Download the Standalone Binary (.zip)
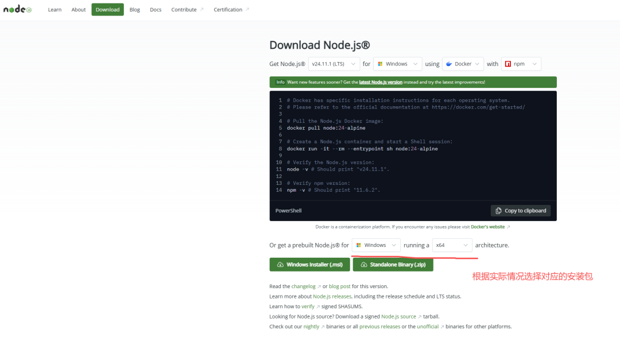620x337 pixels. 393,265
